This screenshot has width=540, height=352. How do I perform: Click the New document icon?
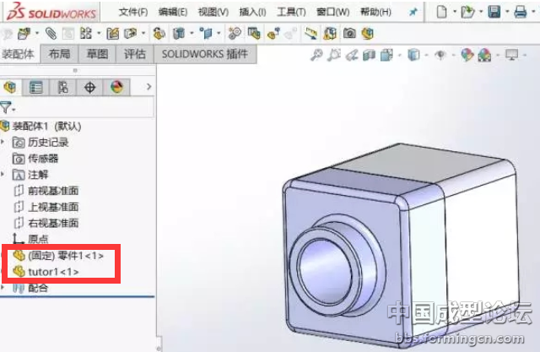tap(443, 12)
